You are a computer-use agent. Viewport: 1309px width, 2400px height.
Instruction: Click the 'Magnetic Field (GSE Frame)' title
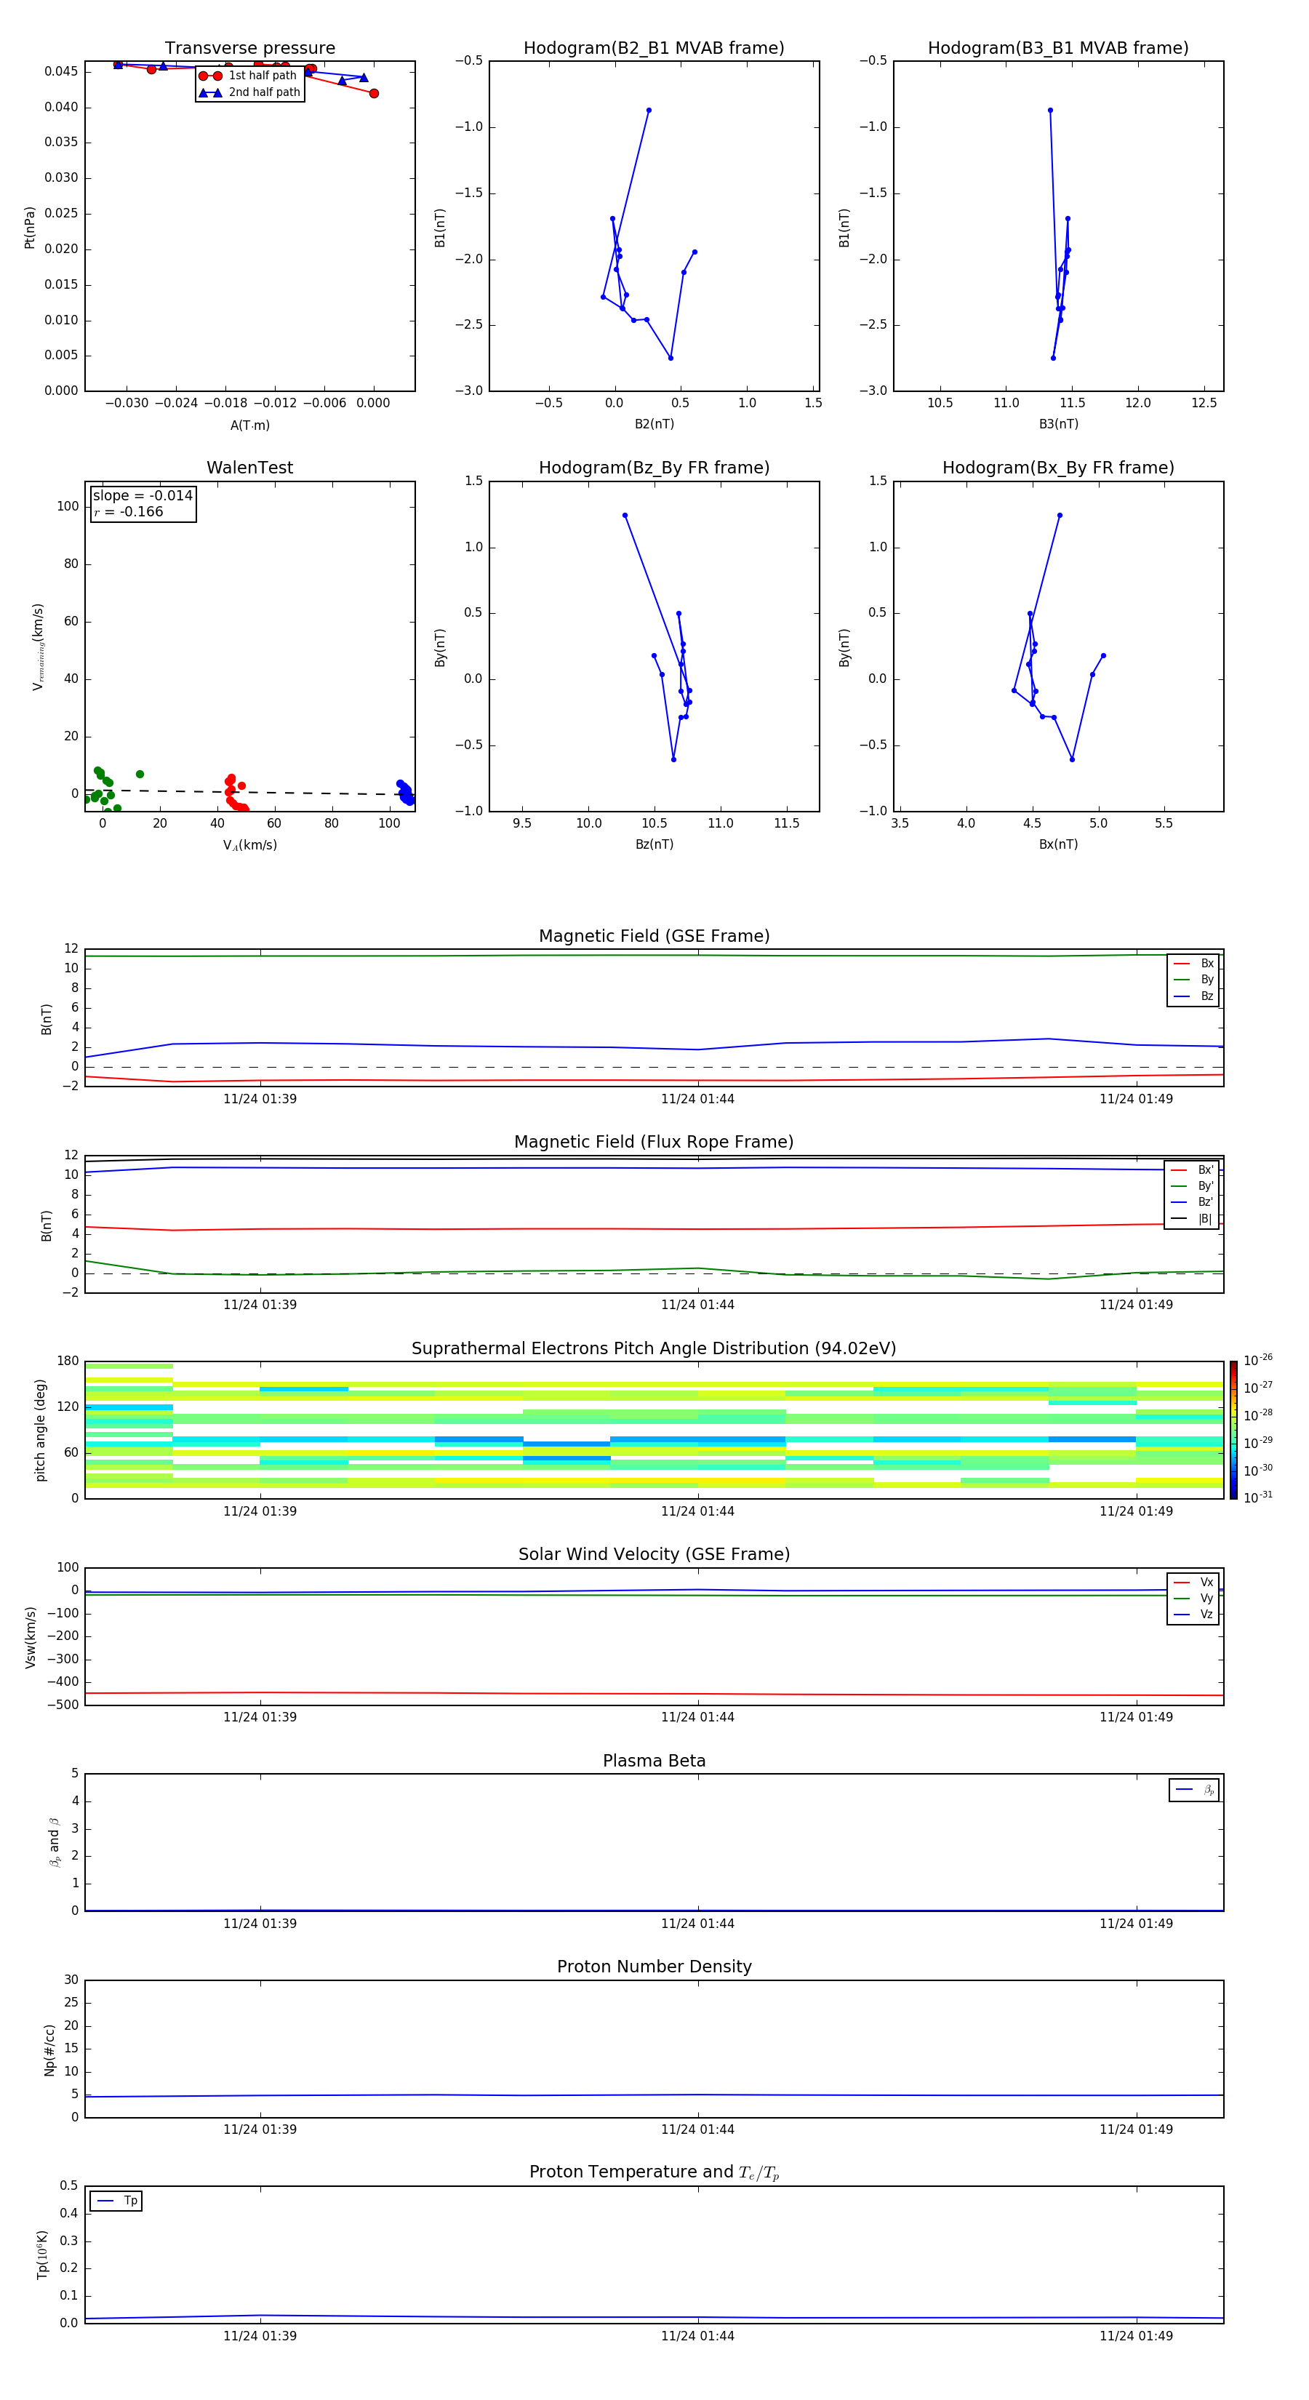click(654, 936)
